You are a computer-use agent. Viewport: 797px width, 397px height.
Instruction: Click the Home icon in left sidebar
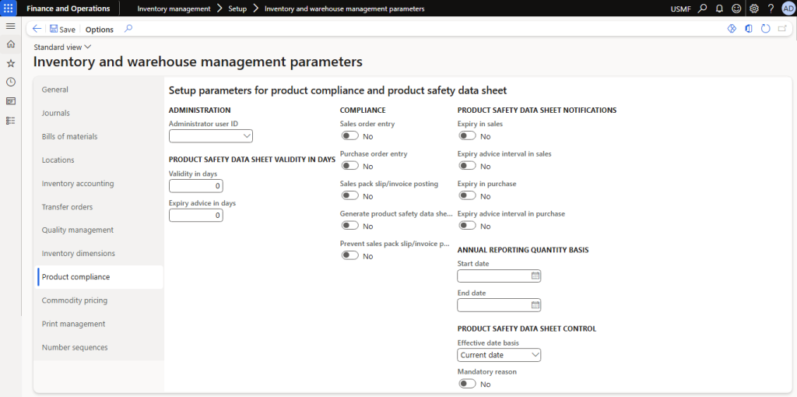click(10, 44)
